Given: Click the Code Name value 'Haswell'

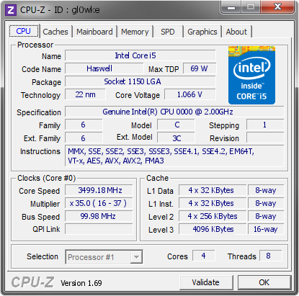Looking at the screenshot, I should coord(104,68).
